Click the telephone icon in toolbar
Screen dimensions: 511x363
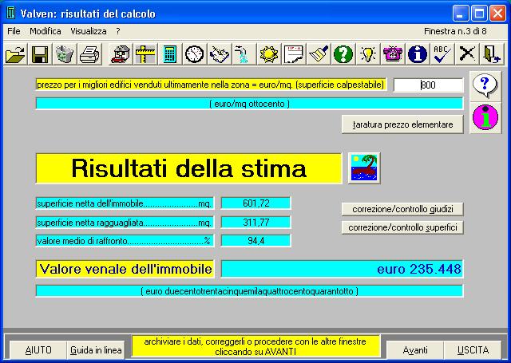click(392, 54)
